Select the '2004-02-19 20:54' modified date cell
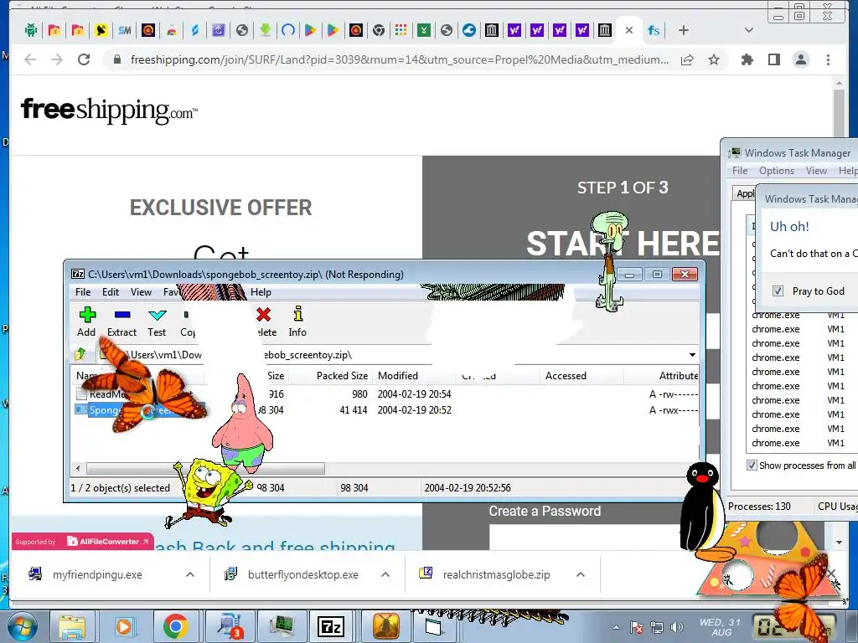The width and height of the screenshot is (858, 643). tap(414, 394)
